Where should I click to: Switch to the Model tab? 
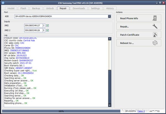(11, 8)
